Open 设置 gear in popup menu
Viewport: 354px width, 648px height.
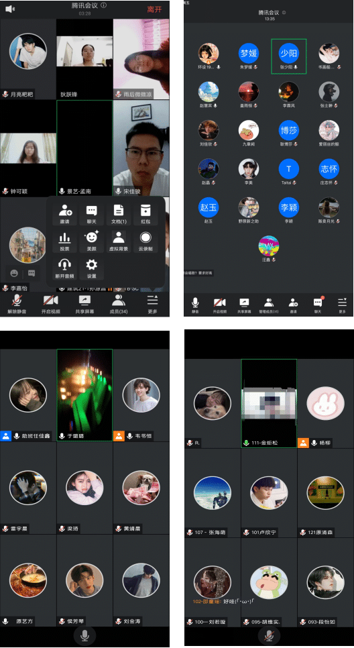pos(91,268)
